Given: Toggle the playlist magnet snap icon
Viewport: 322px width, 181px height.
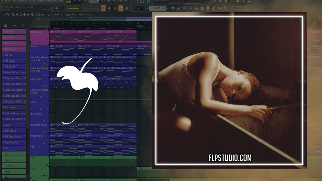Looking at the screenshot, I should click(x=8, y=15).
